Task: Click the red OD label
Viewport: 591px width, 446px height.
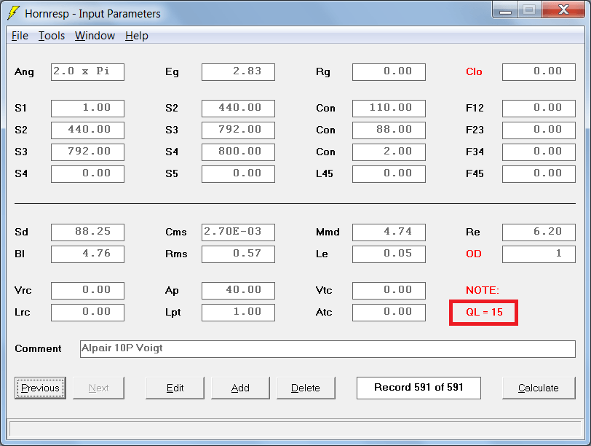Action: point(473,254)
